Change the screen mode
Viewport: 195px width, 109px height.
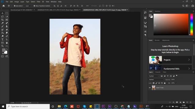click(7, 56)
